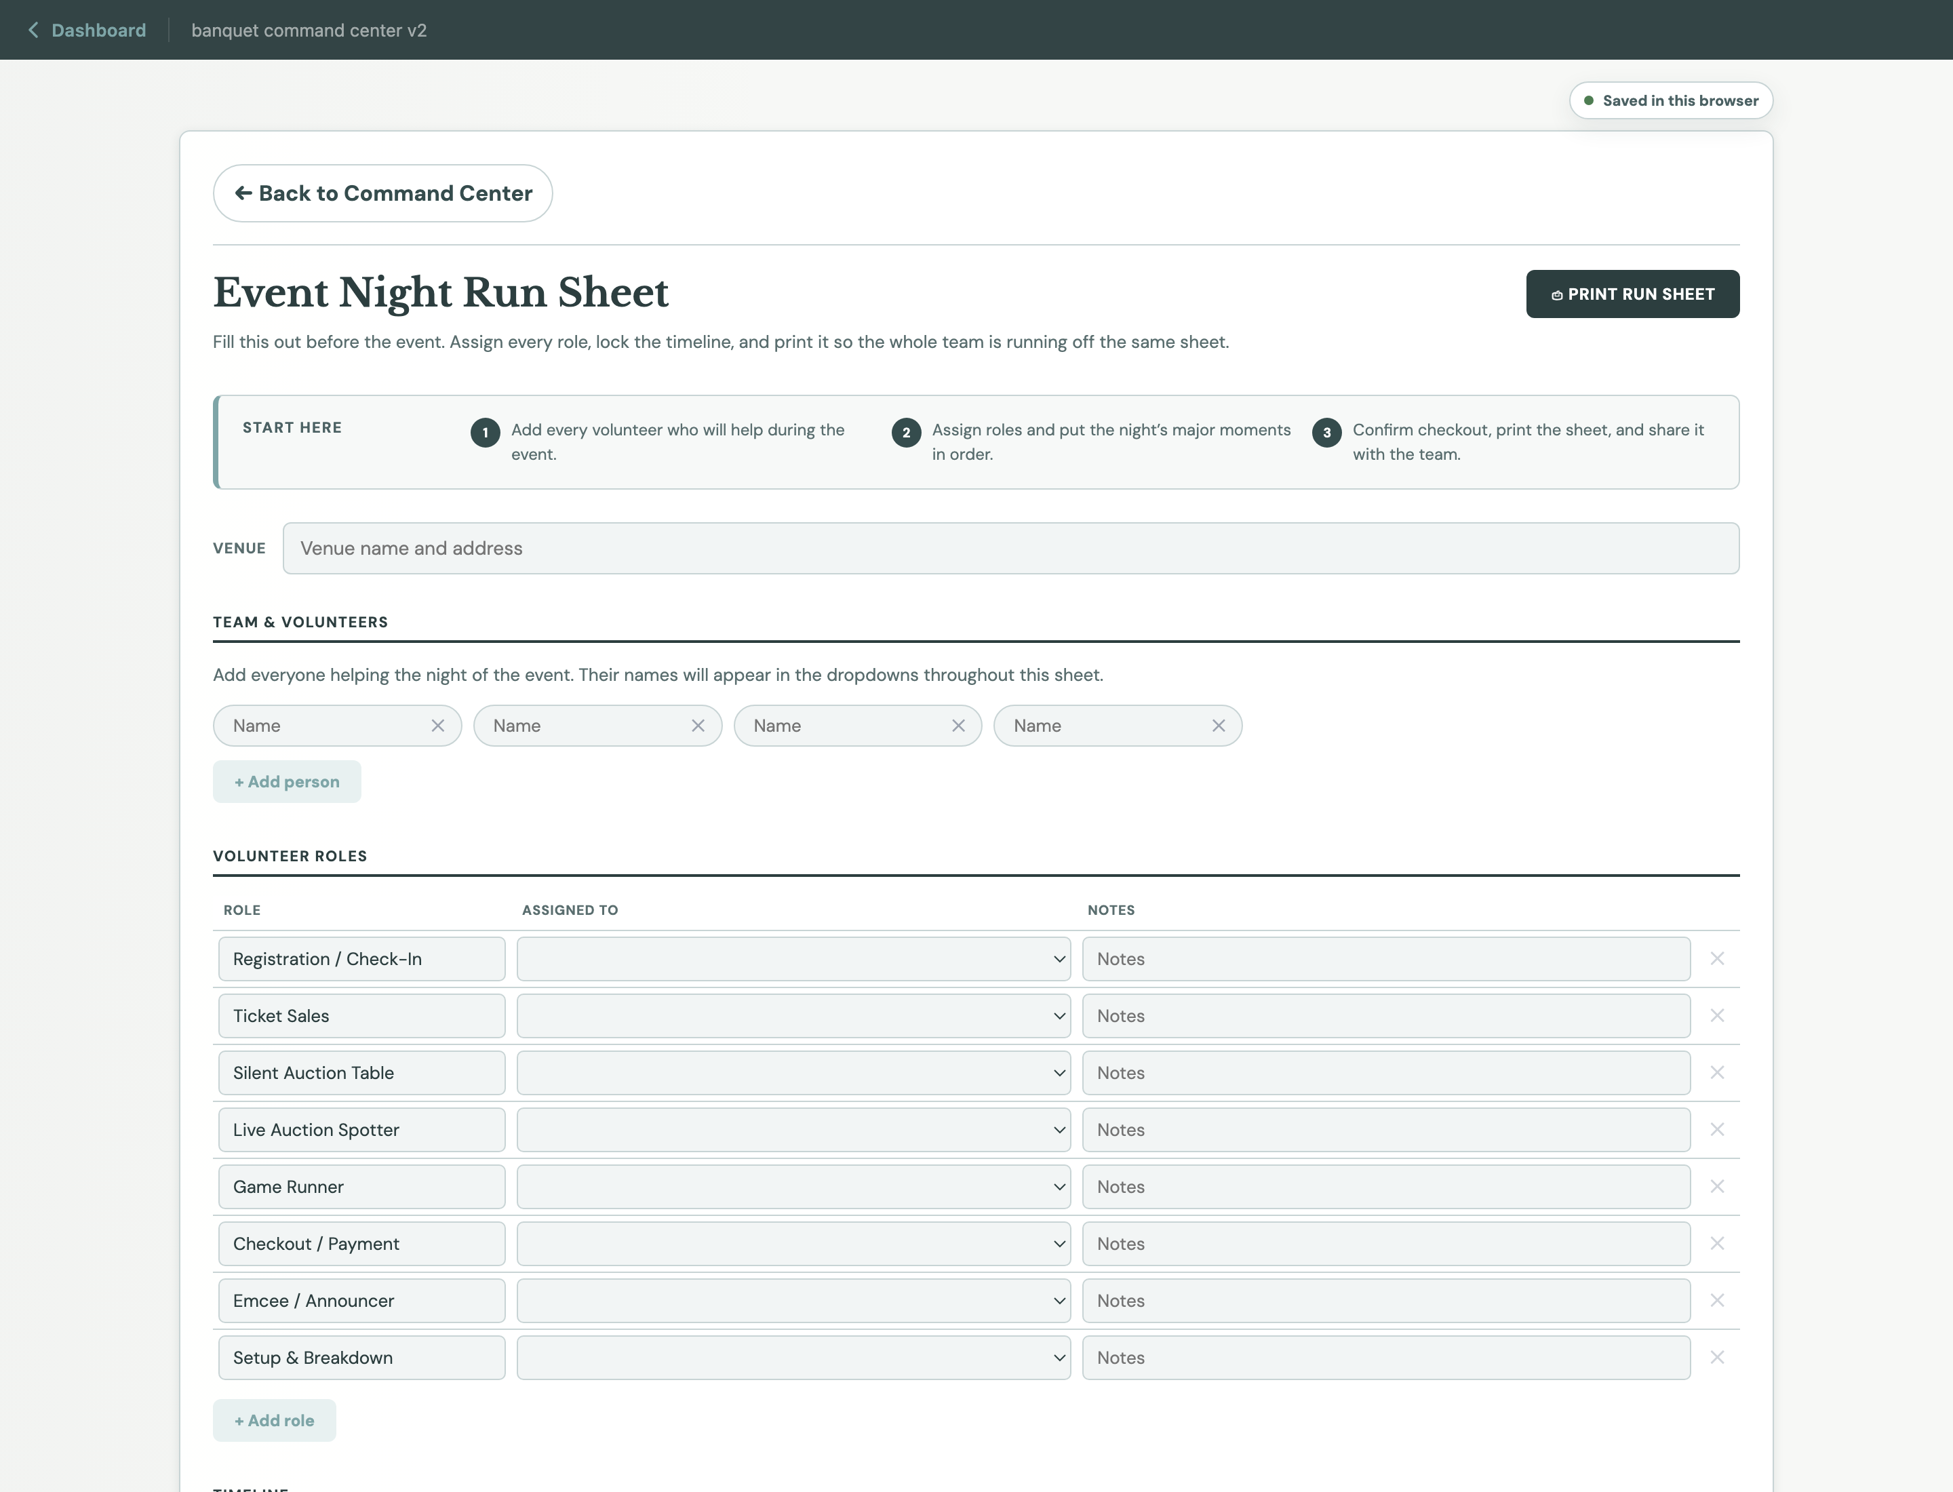The image size is (1953, 1492).
Task: Delete the Game Runner role row
Action: click(1717, 1187)
